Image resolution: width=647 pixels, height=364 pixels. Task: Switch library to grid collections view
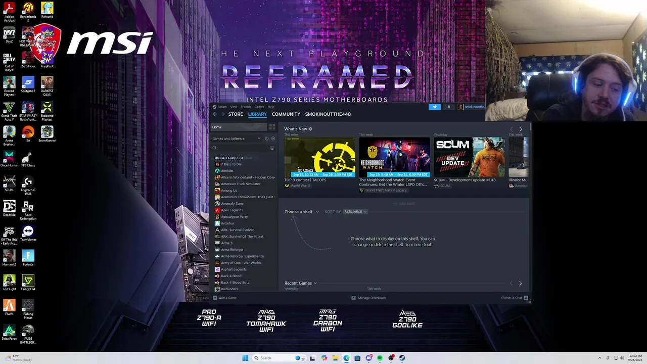[x=272, y=127]
